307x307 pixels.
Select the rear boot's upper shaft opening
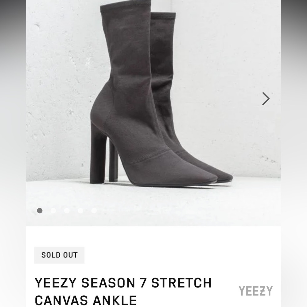tap(163, 15)
